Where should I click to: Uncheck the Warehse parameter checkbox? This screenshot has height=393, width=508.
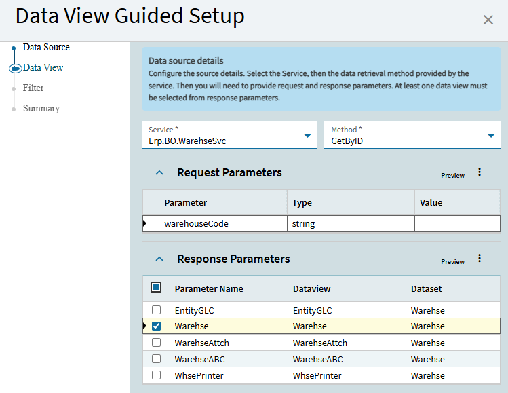pos(157,326)
